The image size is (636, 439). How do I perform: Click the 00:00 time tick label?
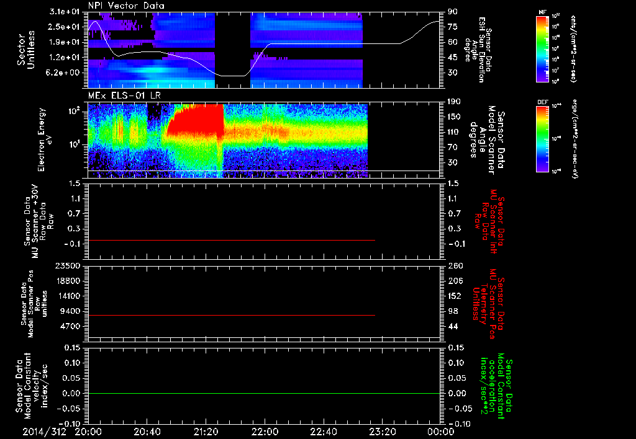click(442, 432)
